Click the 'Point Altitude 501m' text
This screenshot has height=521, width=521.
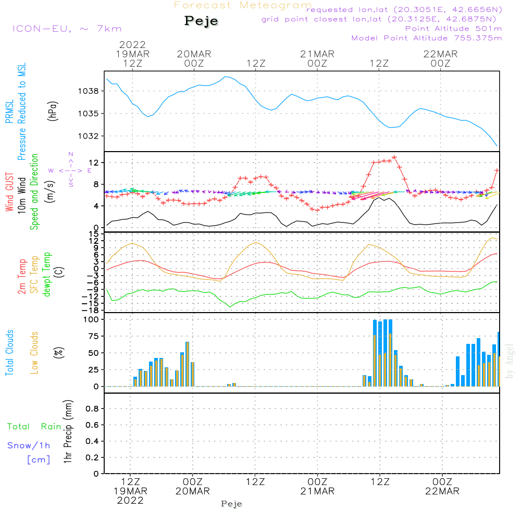[x=454, y=29]
